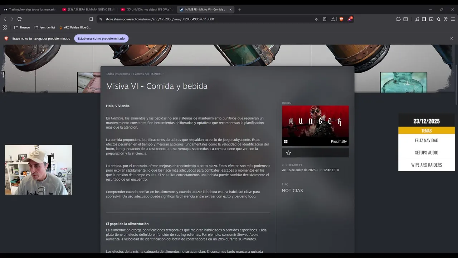
Task: Bookmark this page using the bookmark icon
Action: (x=91, y=19)
